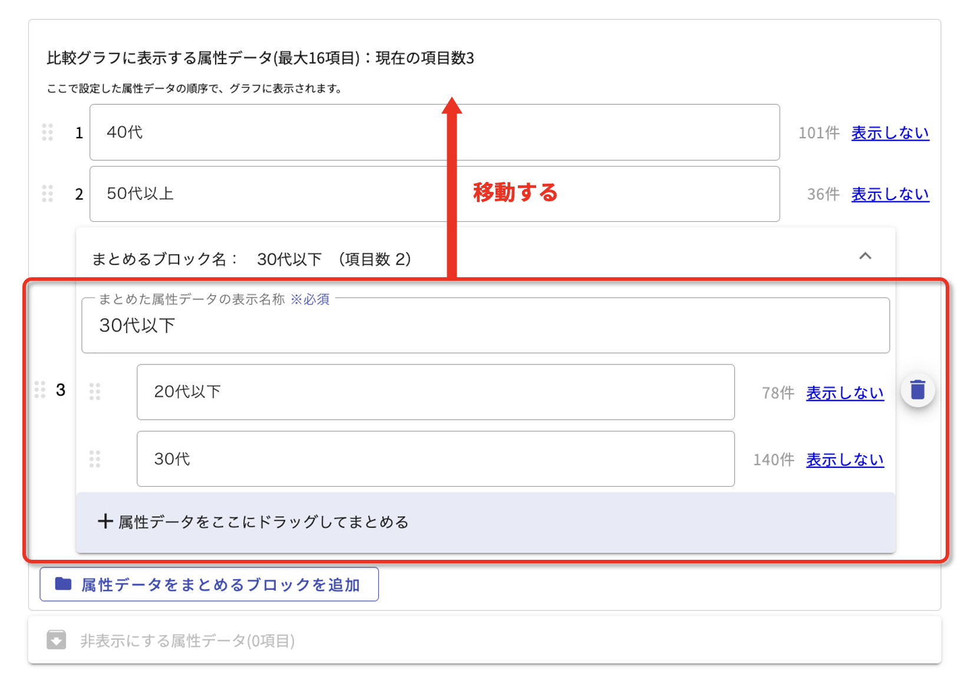The width and height of the screenshot is (971, 684).
Task: Click the drag handle beside the 30代 field
Action: click(x=95, y=459)
